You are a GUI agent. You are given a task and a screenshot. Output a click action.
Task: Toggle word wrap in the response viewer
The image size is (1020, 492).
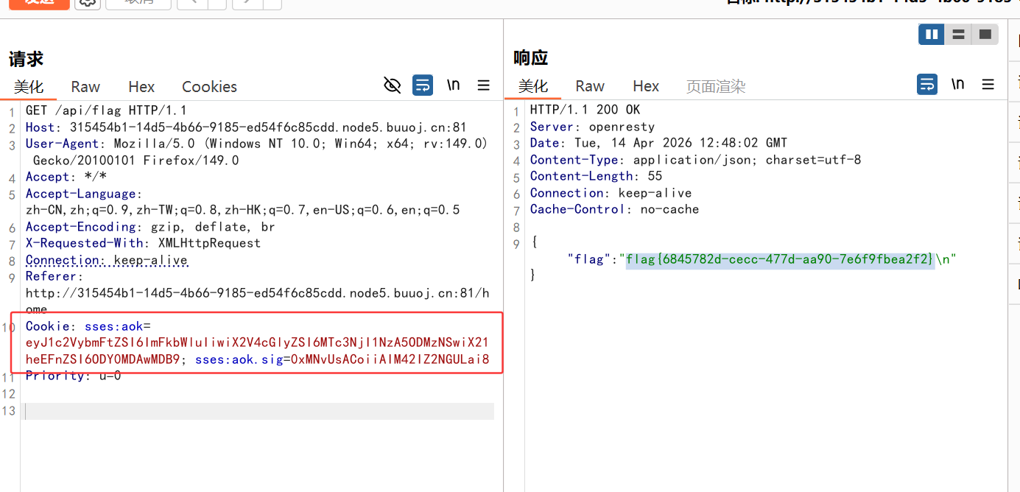(x=926, y=85)
